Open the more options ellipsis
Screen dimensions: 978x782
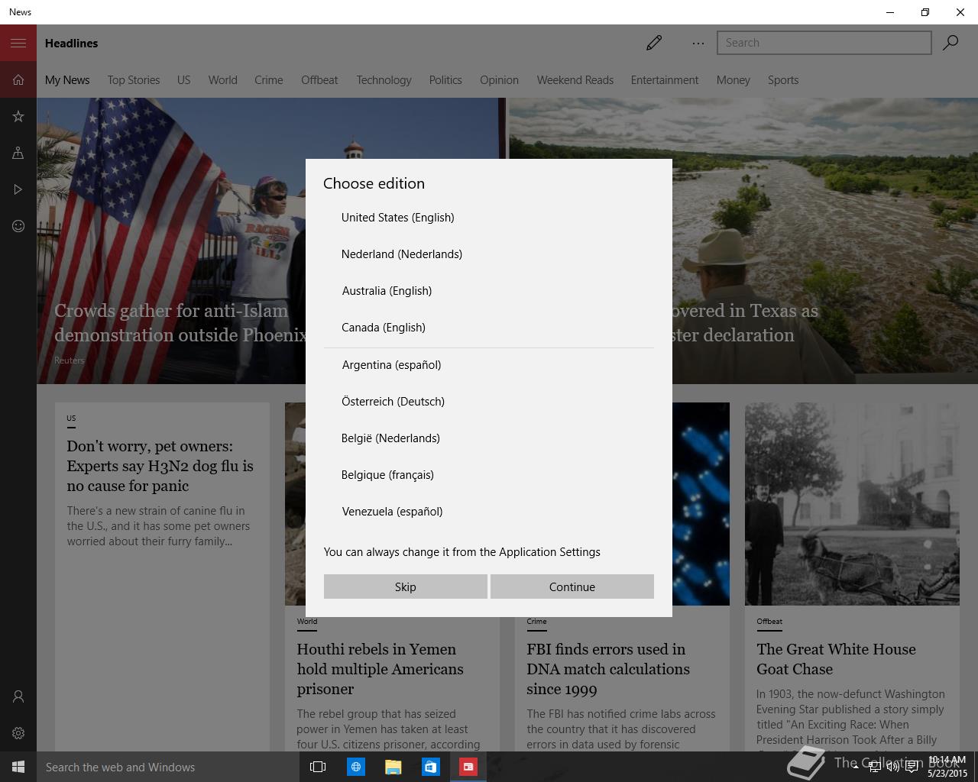click(x=698, y=44)
